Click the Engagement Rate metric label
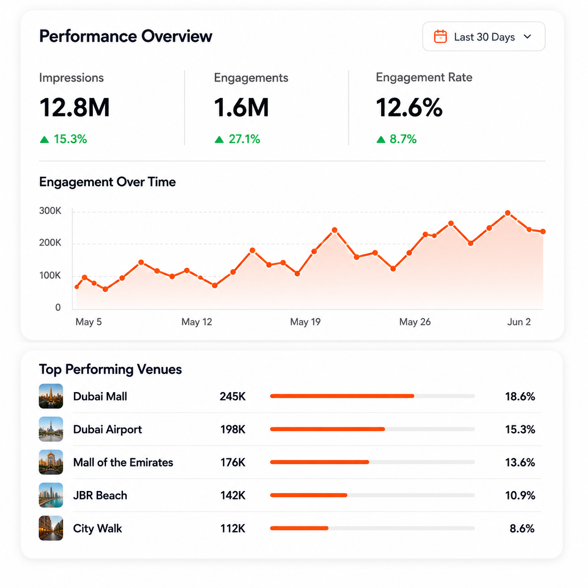This screenshot has height=588, width=588. [x=424, y=78]
